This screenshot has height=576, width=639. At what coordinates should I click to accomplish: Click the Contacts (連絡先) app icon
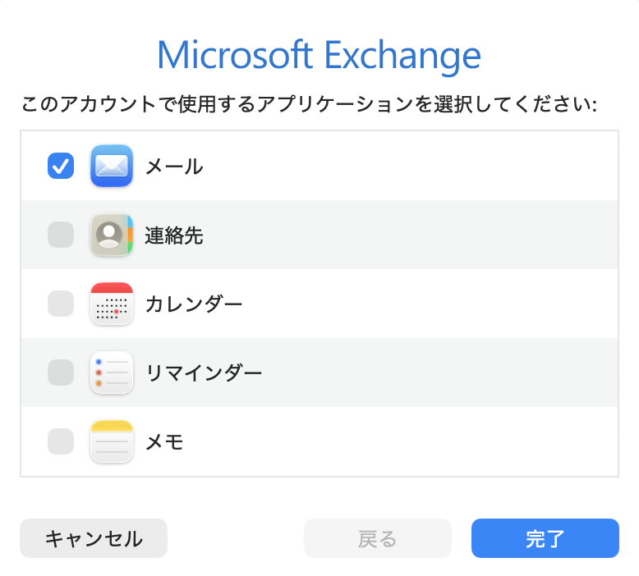coord(111,235)
